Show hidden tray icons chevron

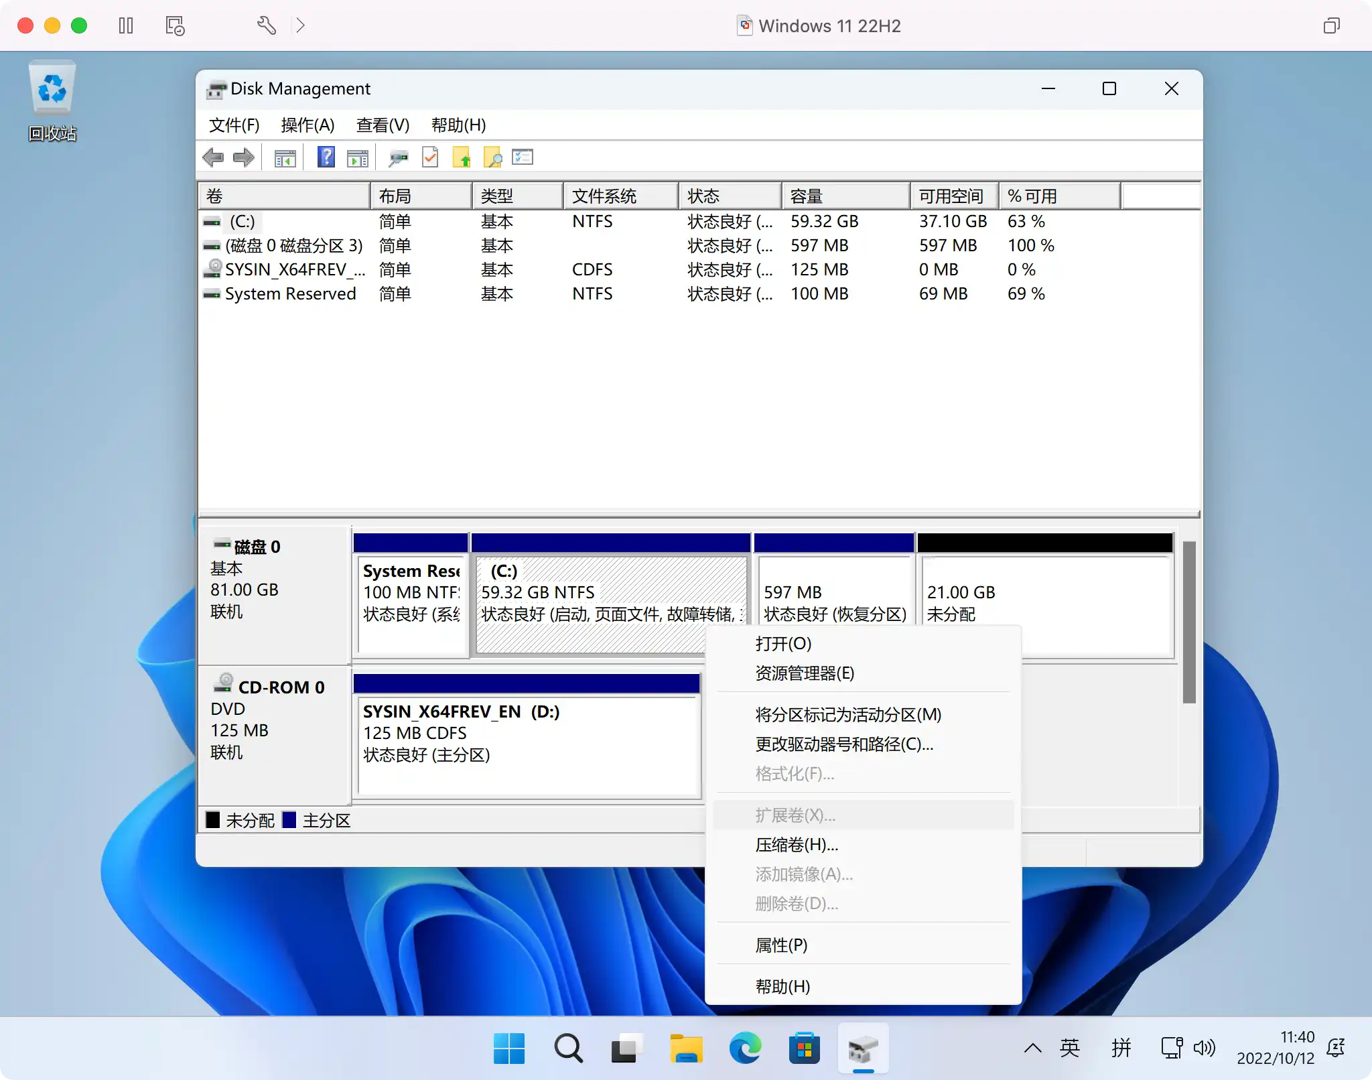point(1032,1048)
